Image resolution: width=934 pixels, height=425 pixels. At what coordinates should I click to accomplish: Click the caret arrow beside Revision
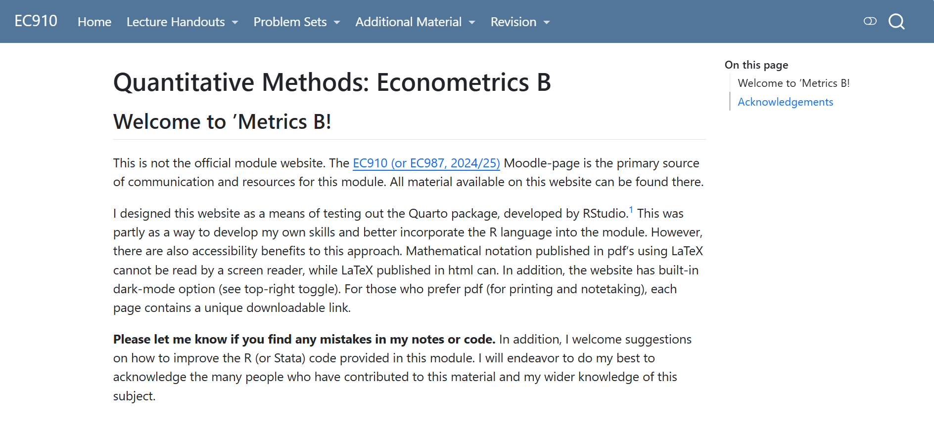click(x=547, y=23)
